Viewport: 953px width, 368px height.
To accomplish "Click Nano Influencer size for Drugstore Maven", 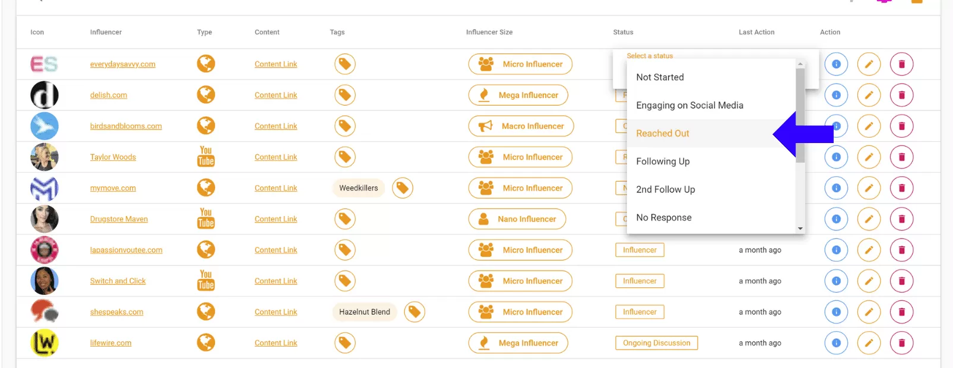I will click(x=517, y=219).
